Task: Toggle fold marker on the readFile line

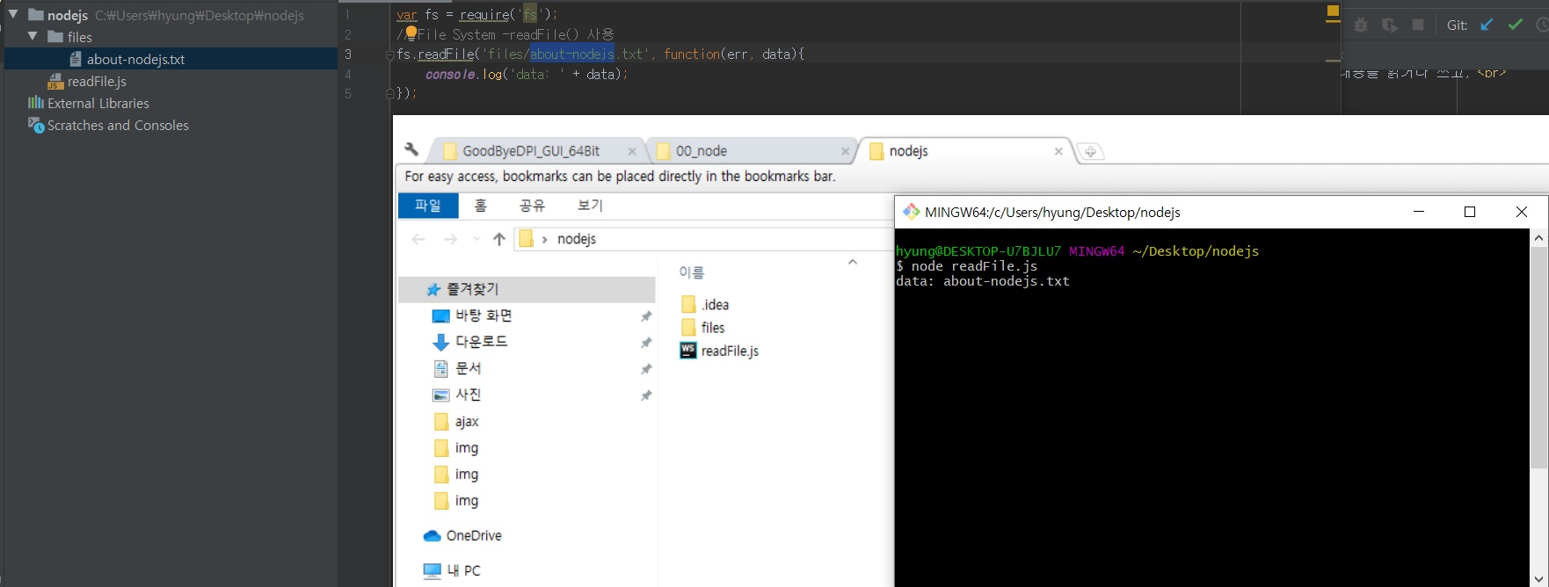Action: (389, 54)
